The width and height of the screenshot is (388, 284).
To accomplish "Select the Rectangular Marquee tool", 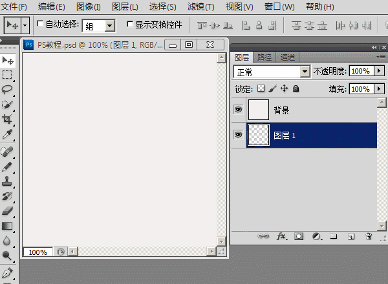I will tap(7, 75).
